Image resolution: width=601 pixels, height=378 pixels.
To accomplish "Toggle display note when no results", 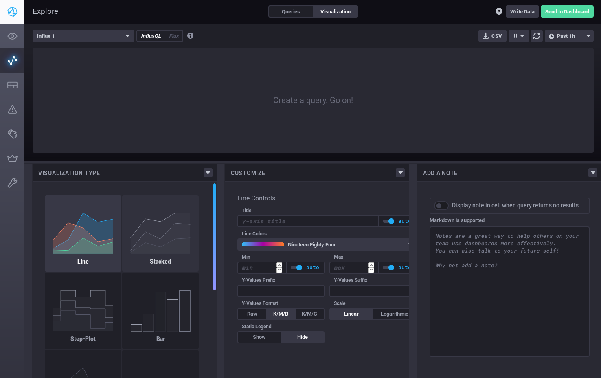I will [x=441, y=206].
